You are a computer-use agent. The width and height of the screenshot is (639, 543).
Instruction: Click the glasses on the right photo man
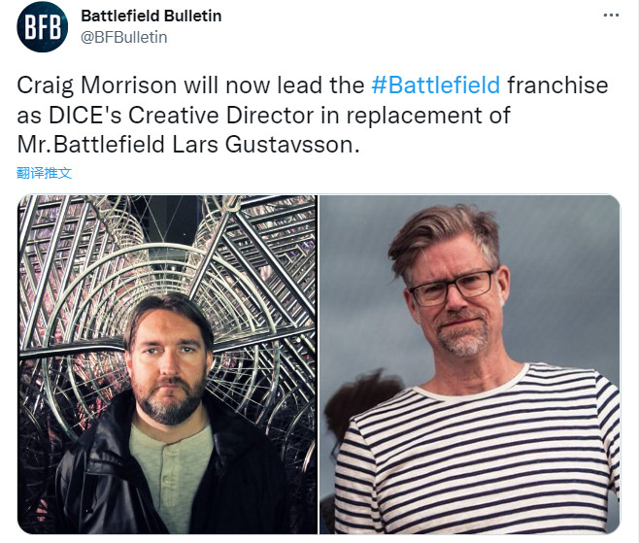[x=452, y=288]
